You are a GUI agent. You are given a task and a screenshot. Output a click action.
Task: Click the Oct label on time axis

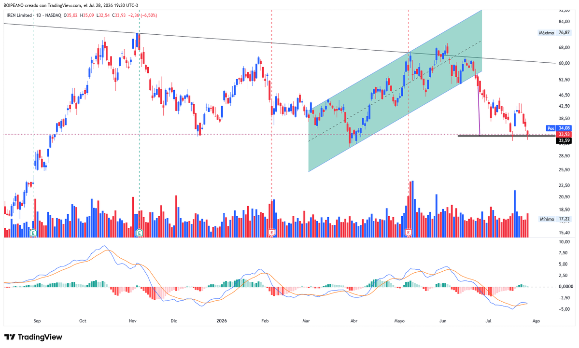(83, 321)
